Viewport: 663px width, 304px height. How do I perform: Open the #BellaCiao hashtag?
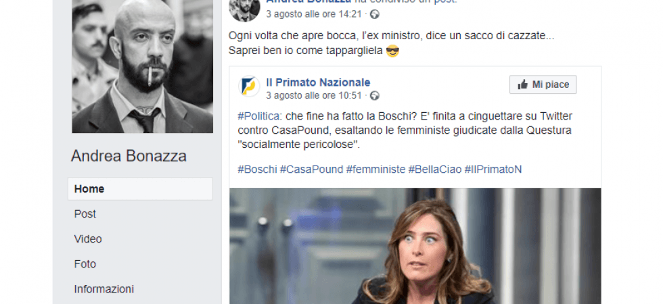click(x=434, y=169)
